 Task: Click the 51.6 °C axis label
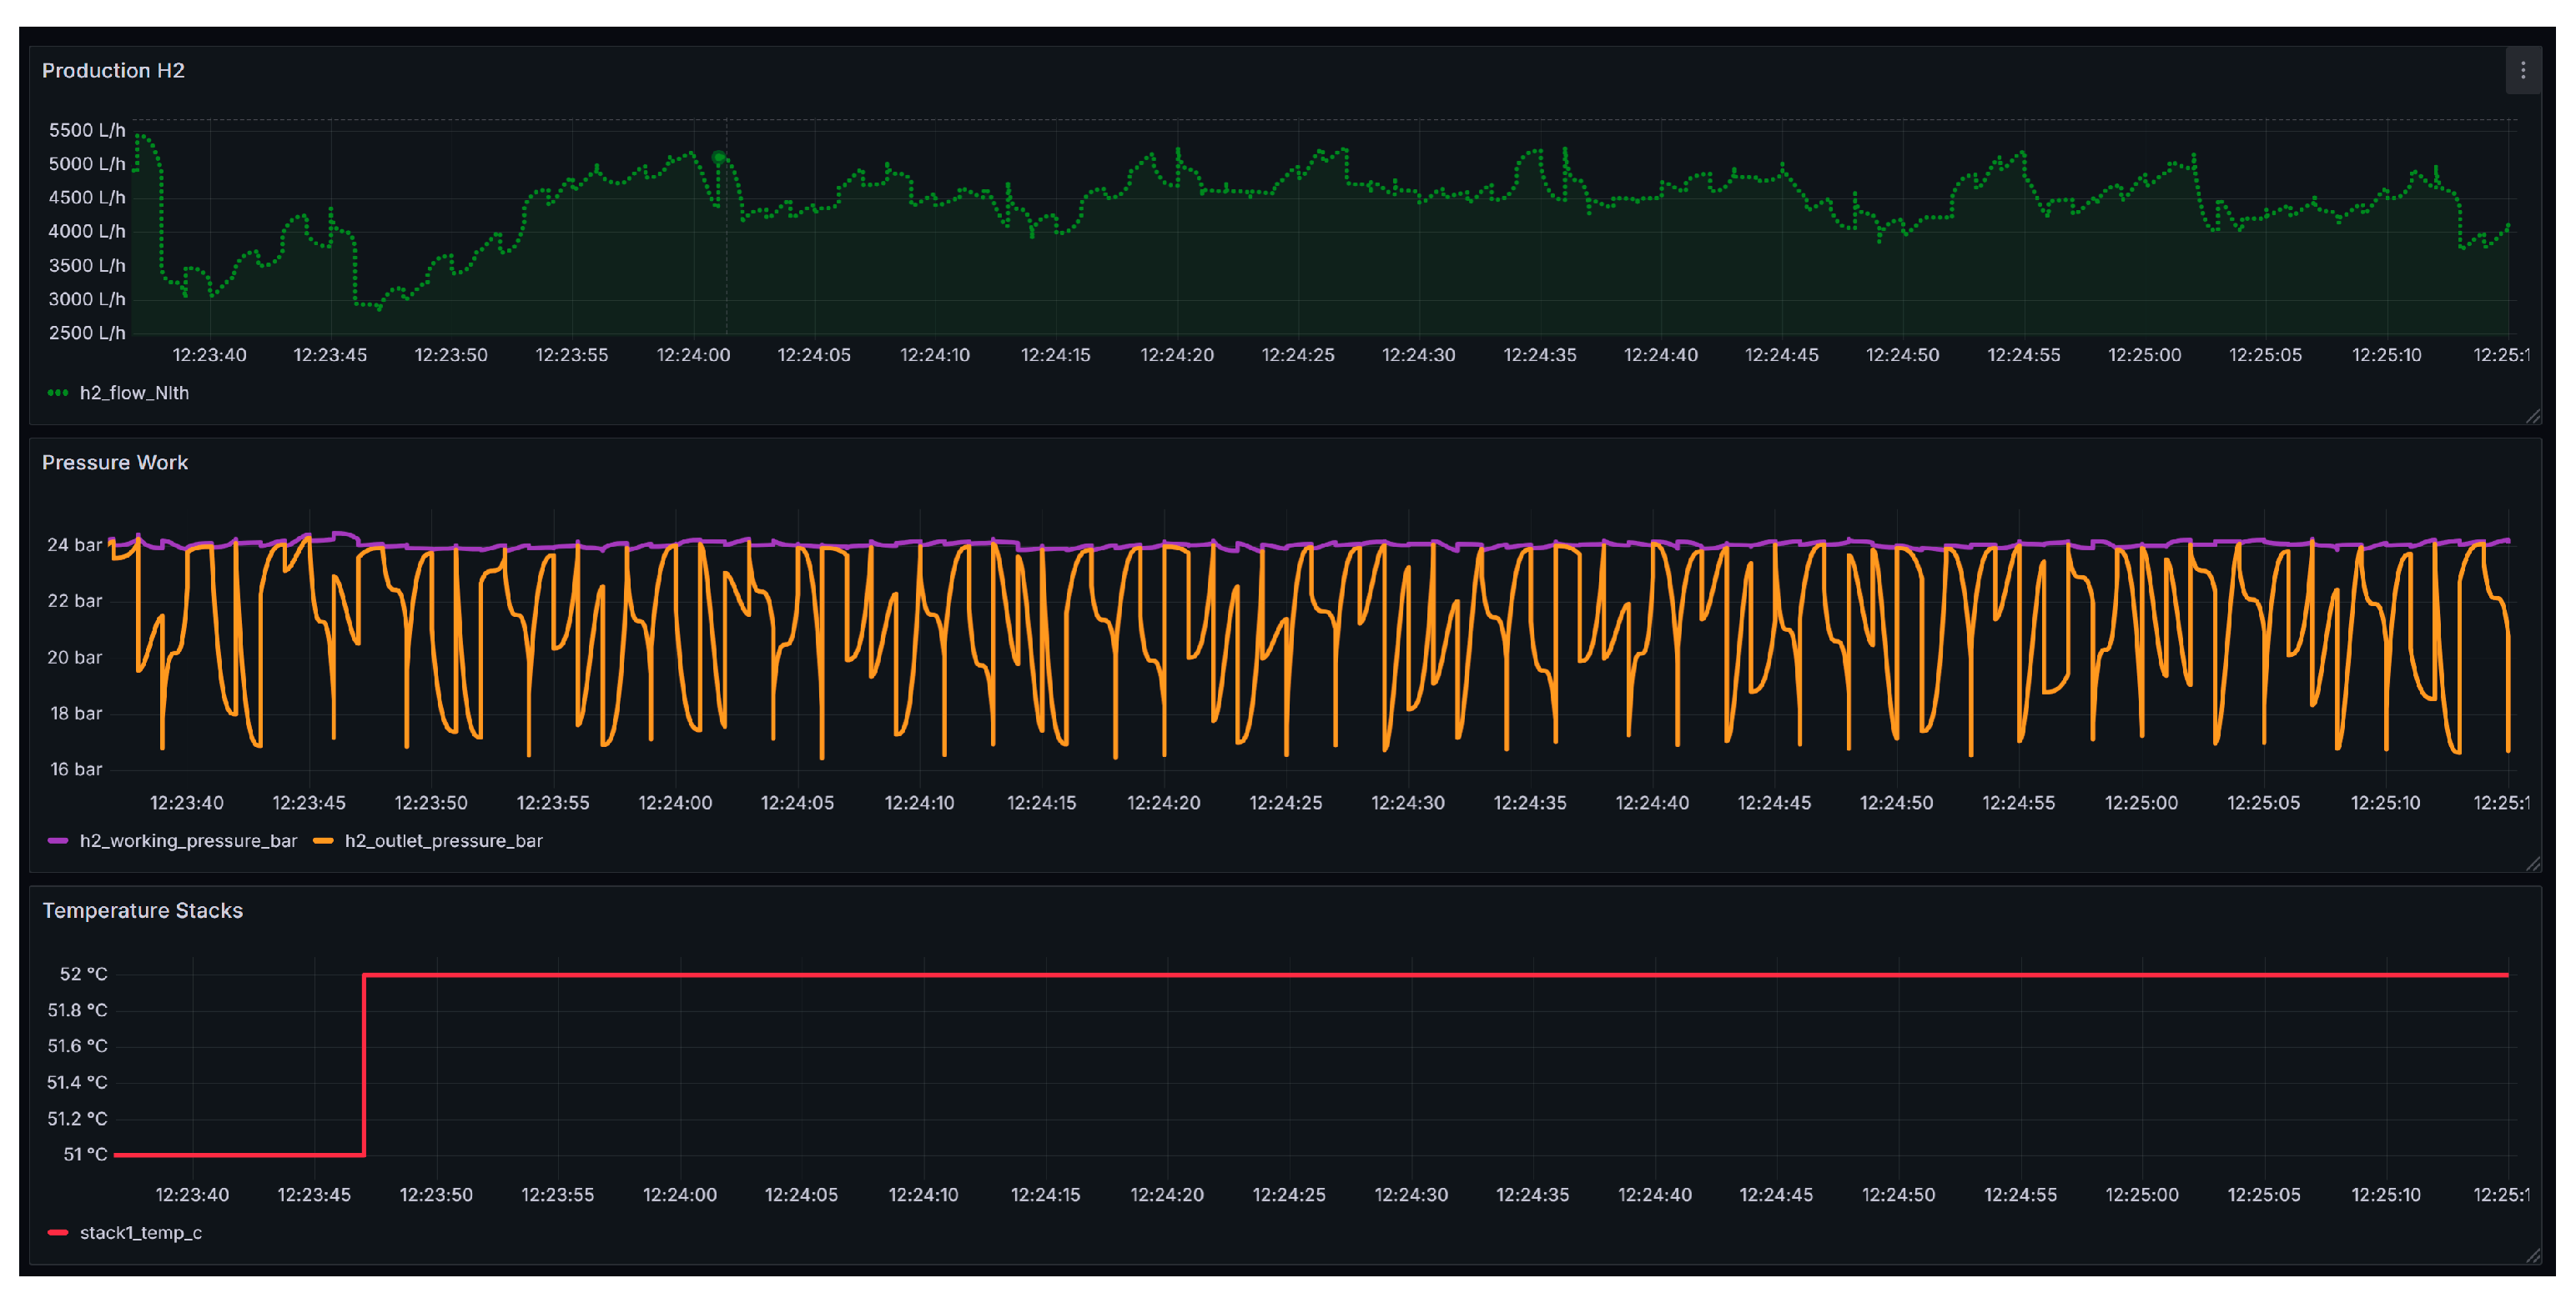[x=77, y=1045]
